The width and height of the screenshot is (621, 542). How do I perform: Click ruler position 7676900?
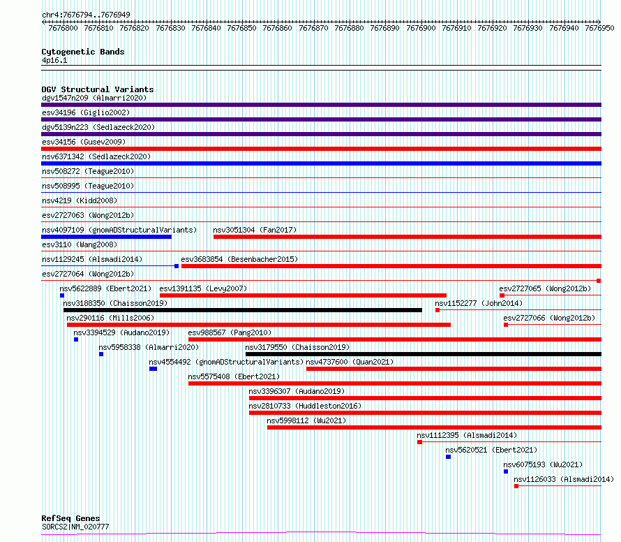coord(421,28)
